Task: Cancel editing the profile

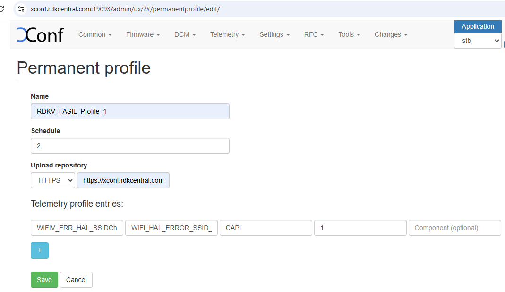Action: [x=76, y=280]
